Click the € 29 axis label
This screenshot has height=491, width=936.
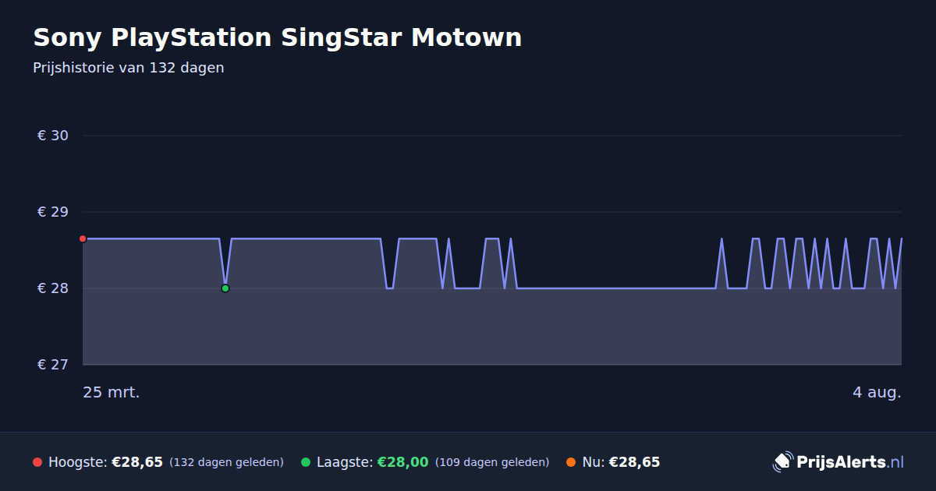[53, 212]
